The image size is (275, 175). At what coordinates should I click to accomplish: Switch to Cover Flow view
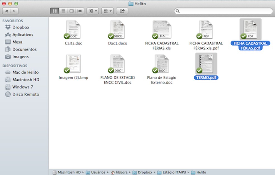[x=80, y=11]
